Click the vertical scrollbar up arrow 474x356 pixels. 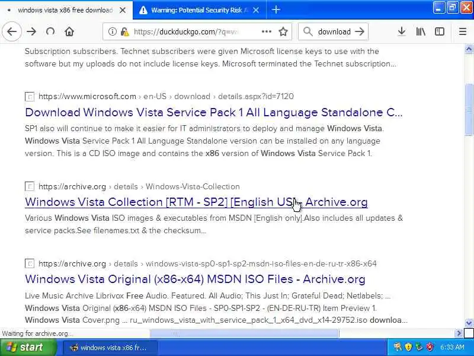469,49
